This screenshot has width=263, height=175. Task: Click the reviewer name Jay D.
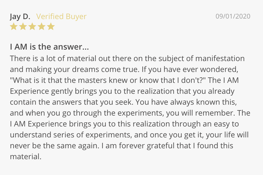(x=20, y=16)
